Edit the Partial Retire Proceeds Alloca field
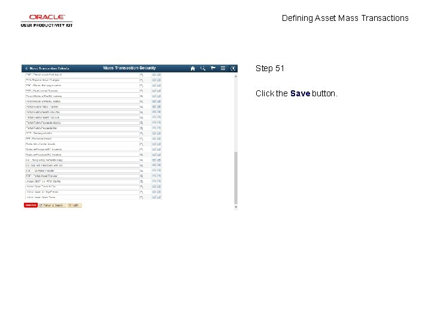Screen dimensions: 431x323 click(83, 123)
